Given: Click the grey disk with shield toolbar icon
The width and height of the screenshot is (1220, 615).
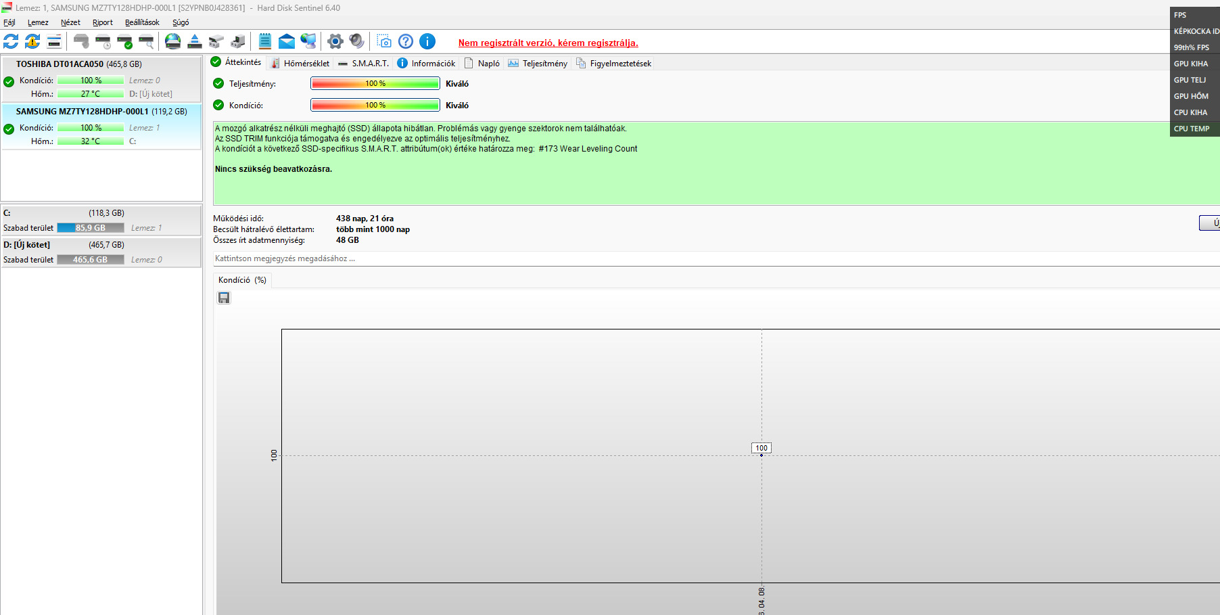Looking at the screenshot, I should click(81, 41).
